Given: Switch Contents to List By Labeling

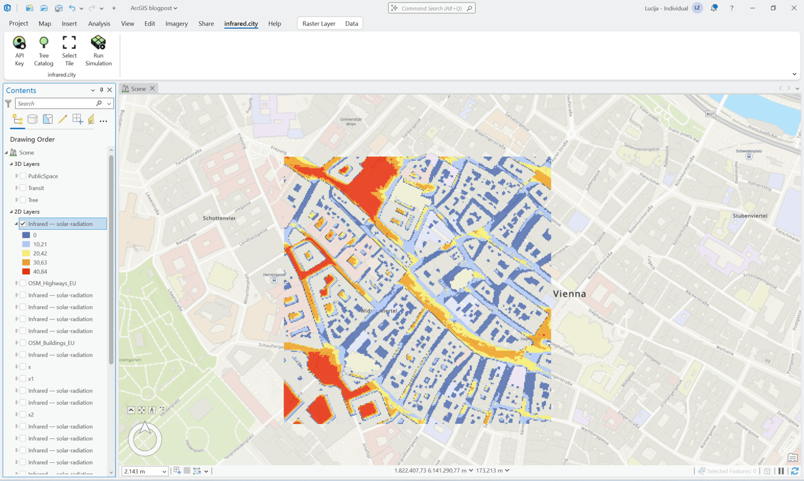Looking at the screenshot, I should (91, 120).
